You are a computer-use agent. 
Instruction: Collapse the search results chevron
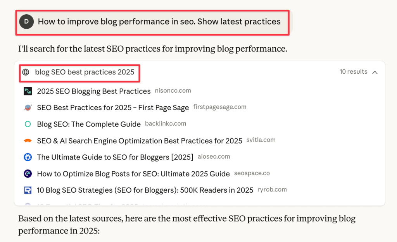click(375, 72)
